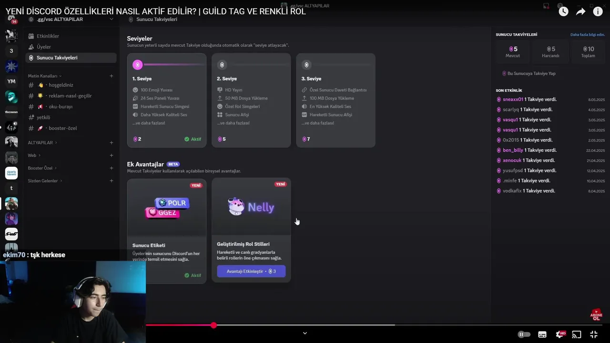
Task: Expand the Sizden Gelenler category
Action: point(45,181)
